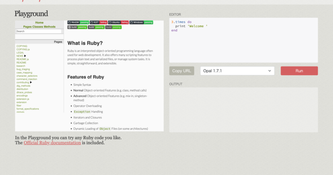Click the 'Iterators and Closures' list item
Viewport: 333px width, 175px height.
pyautogui.click(x=87, y=117)
